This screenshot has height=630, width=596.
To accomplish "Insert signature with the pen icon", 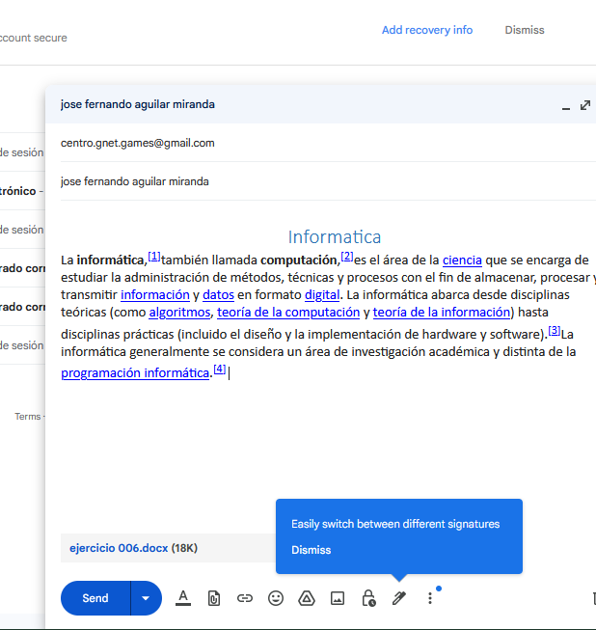I will click(x=399, y=598).
